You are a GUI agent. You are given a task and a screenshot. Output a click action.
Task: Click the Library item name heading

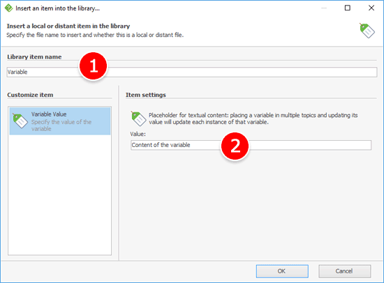[x=34, y=56]
